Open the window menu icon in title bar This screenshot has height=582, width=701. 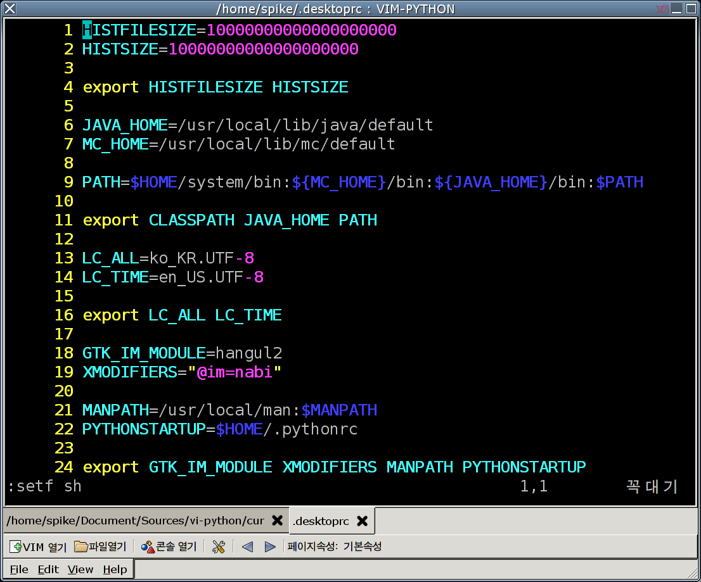[x=11, y=9]
